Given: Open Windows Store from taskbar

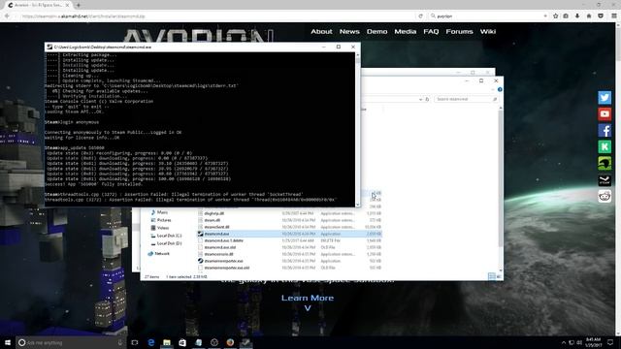Looking at the screenshot, I should click(182, 342).
